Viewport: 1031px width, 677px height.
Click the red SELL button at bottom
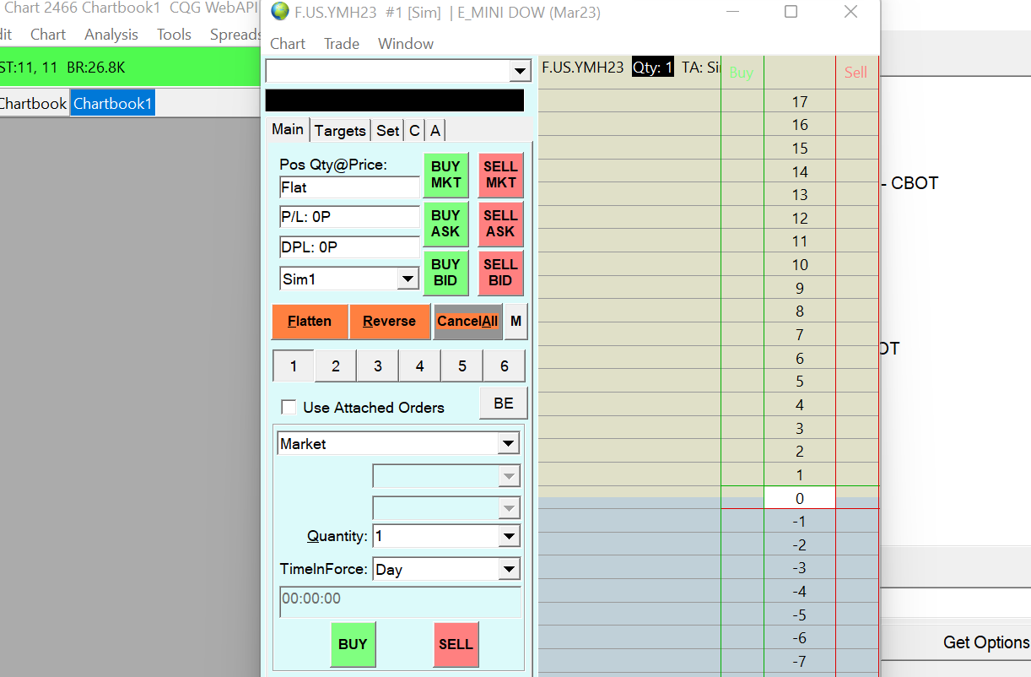[456, 644]
